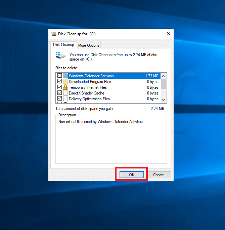This screenshot has height=230, width=225.
Task: Click the file list scrollbar thumb
Action: pyautogui.click(x=163, y=84)
